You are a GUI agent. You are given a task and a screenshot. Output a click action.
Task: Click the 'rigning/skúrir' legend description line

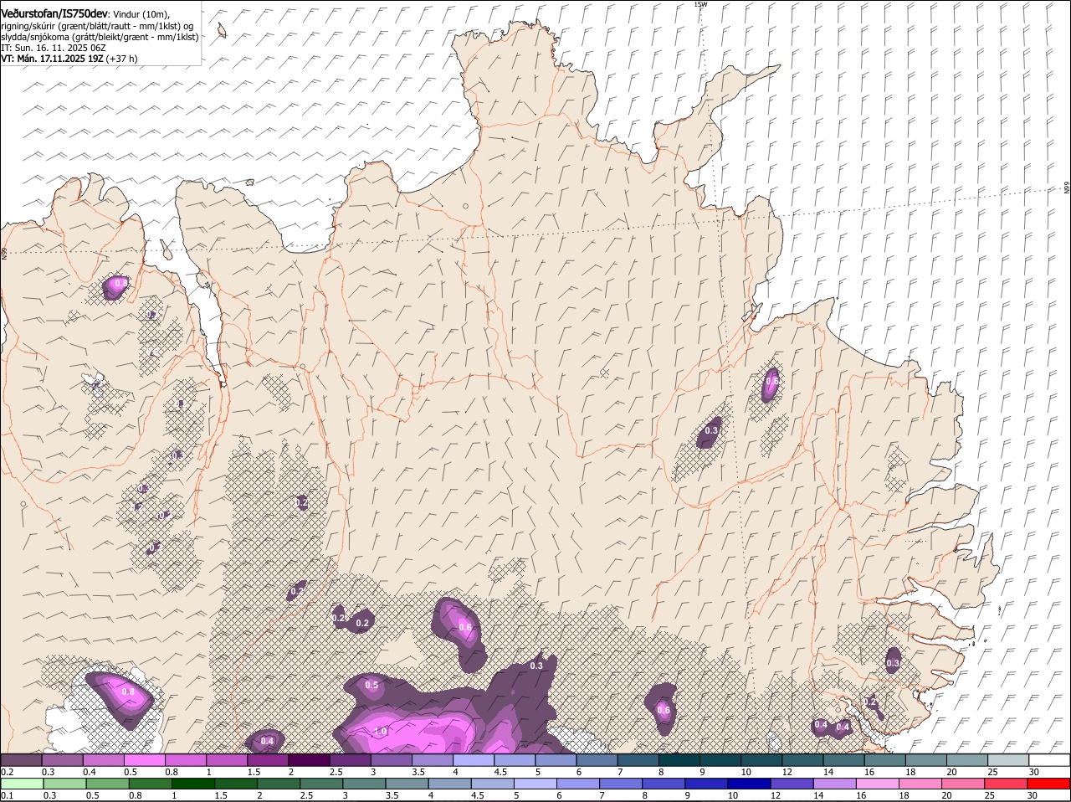[97, 26]
